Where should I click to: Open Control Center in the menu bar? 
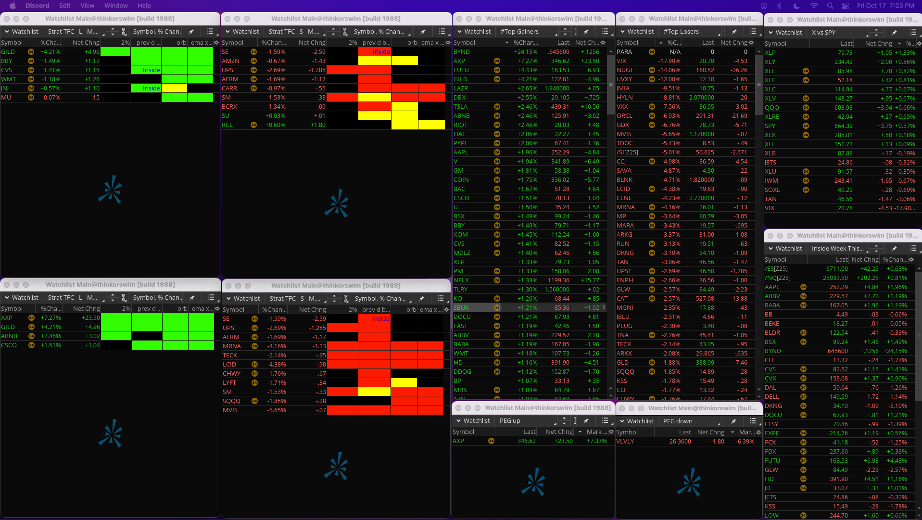pos(846,6)
